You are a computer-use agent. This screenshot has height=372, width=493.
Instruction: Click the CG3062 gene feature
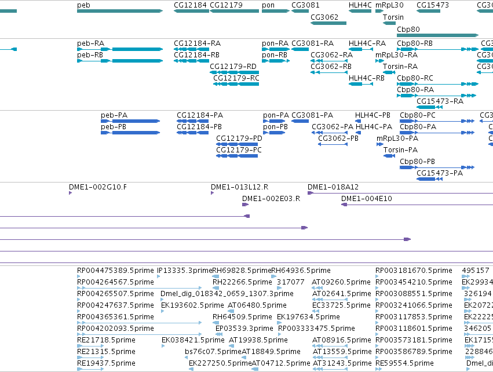pos(328,23)
